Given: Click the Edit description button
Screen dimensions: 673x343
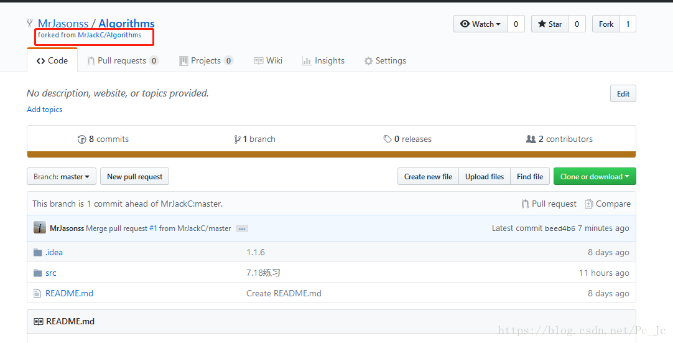Looking at the screenshot, I should pos(623,94).
